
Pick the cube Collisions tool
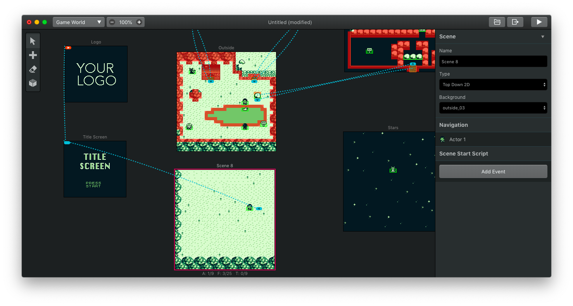click(33, 83)
